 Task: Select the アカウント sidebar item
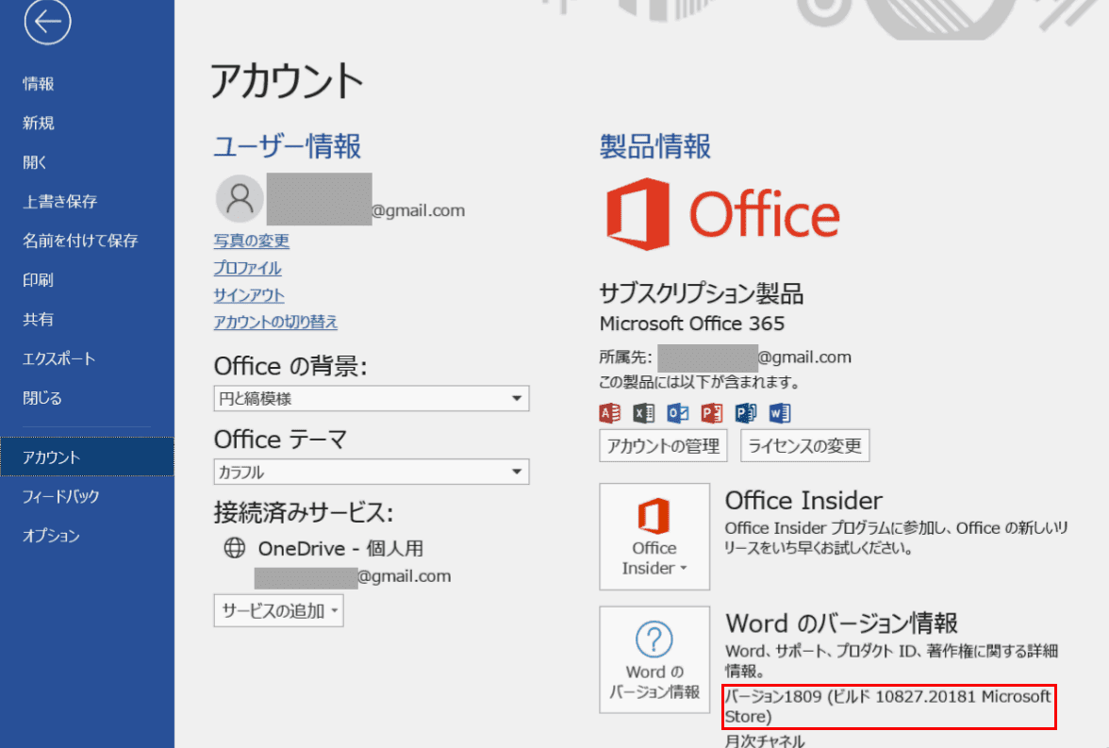(x=87, y=457)
